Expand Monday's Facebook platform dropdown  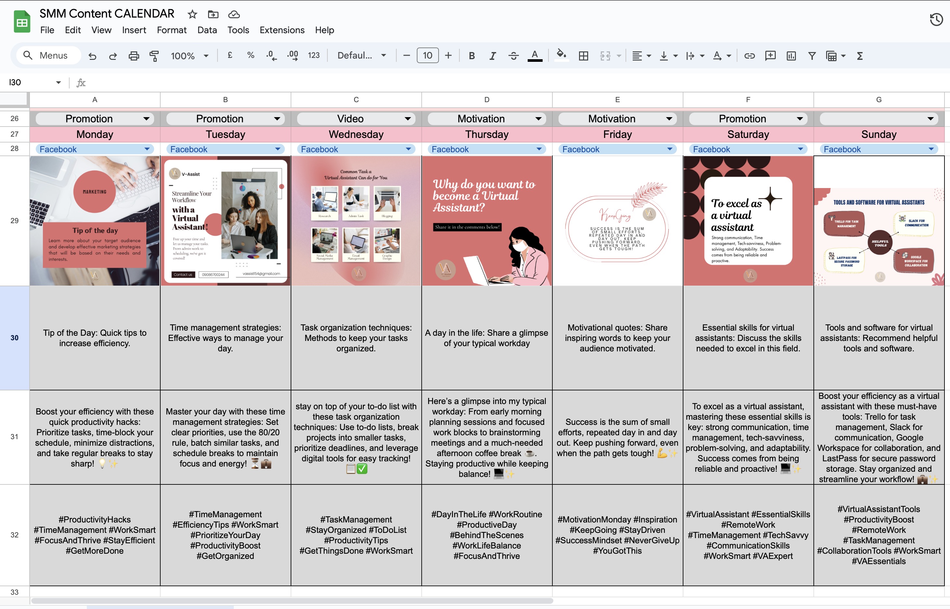pyautogui.click(x=147, y=149)
